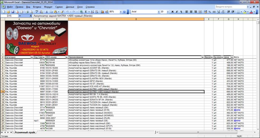Image resolution: width=260 pixels, height=138 pixels.
Task: Open the Наименование filter dropdown
Action: tap(203, 57)
